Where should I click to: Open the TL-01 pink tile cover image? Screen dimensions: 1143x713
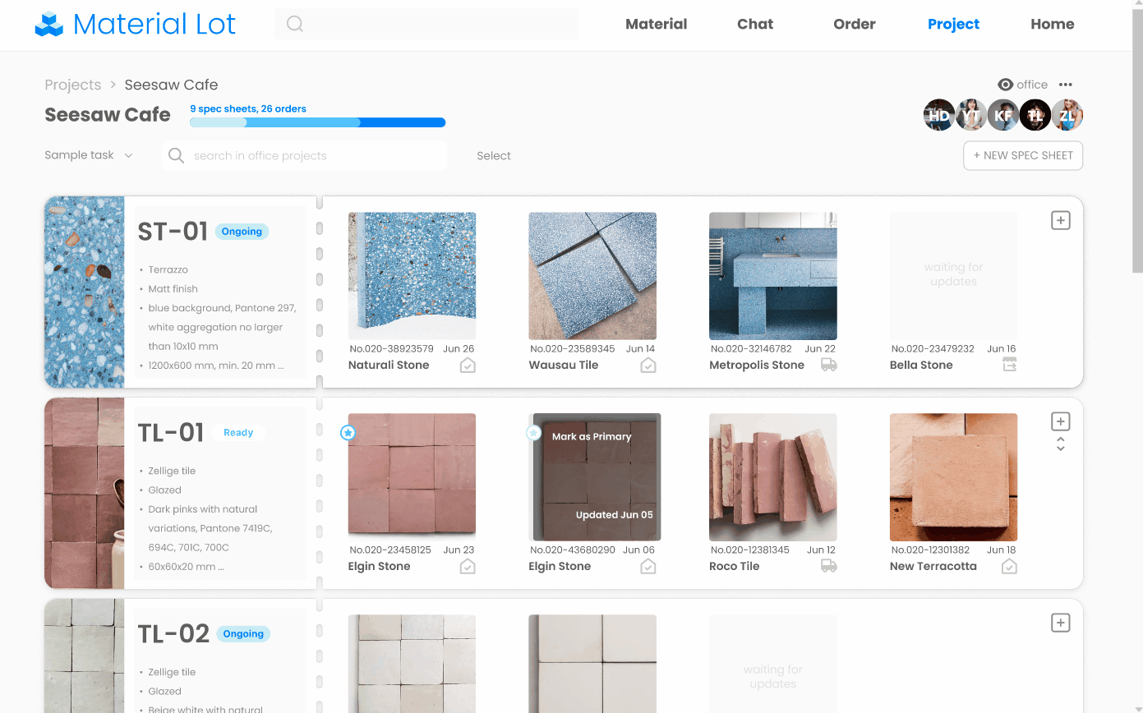pos(85,493)
